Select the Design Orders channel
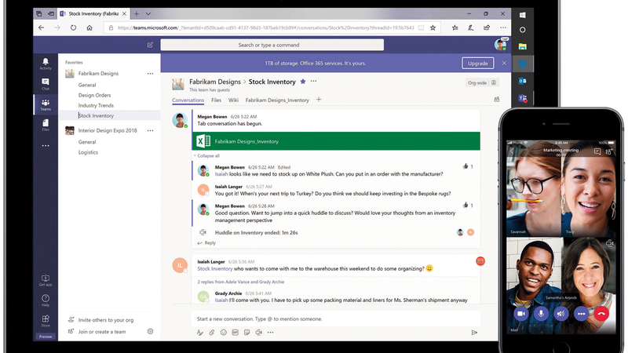This screenshot has height=353, width=628. tap(95, 95)
